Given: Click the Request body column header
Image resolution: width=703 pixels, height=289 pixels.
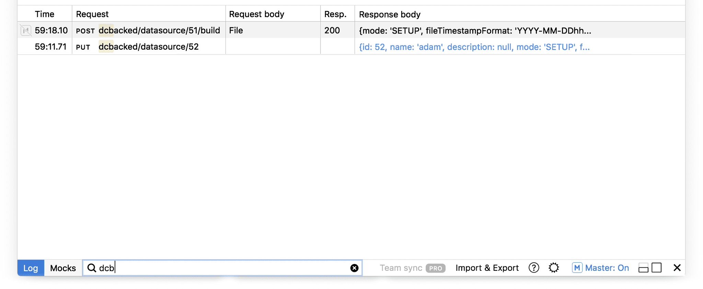Looking at the screenshot, I should [x=257, y=14].
